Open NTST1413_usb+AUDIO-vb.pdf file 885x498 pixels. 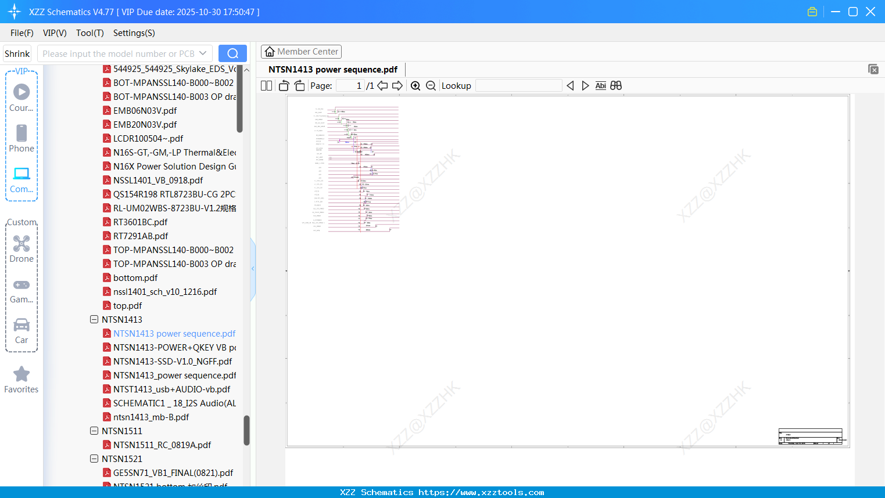click(171, 389)
